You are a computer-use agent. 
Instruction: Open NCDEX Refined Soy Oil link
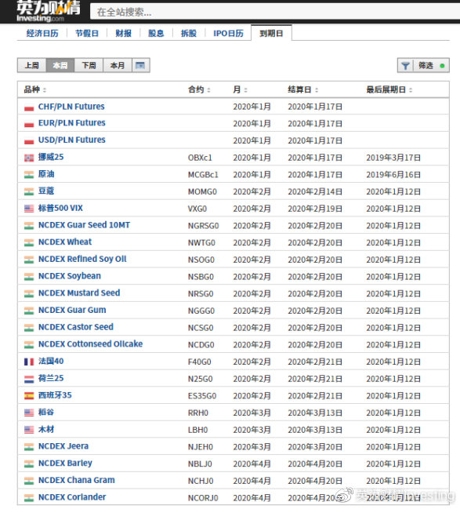(x=82, y=259)
